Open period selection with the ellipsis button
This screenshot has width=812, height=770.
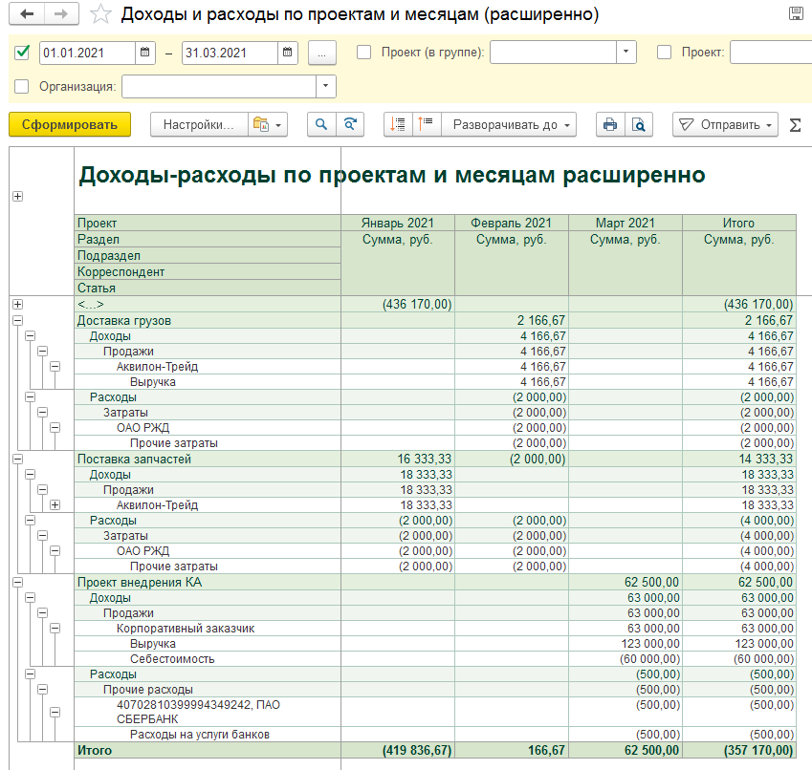[x=321, y=53]
